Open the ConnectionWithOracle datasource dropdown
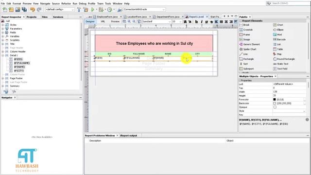 [144, 10]
